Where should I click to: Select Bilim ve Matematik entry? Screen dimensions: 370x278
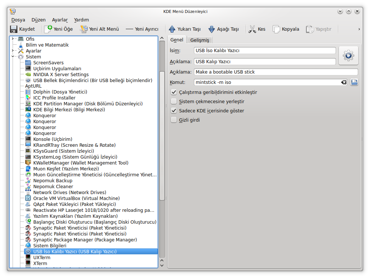(47, 45)
